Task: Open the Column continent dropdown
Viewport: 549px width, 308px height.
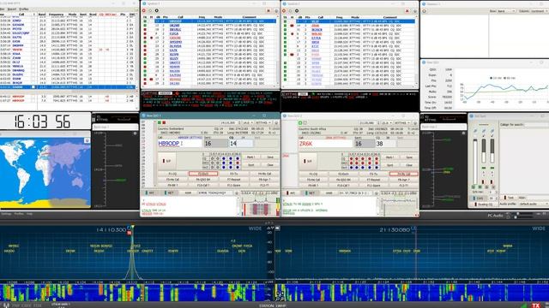Action: (x=540, y=11)
